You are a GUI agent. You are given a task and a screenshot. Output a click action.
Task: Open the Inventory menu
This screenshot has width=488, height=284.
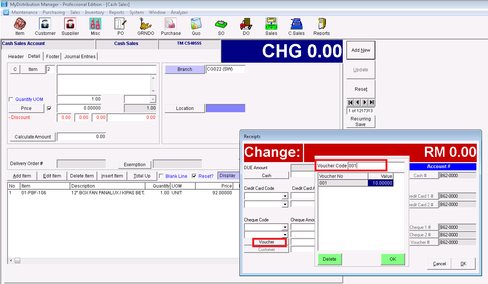[94, 12]
